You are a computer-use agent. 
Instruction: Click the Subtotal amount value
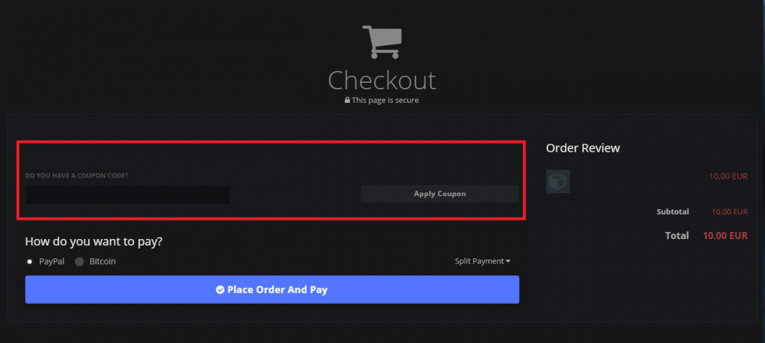pos(730,212)
